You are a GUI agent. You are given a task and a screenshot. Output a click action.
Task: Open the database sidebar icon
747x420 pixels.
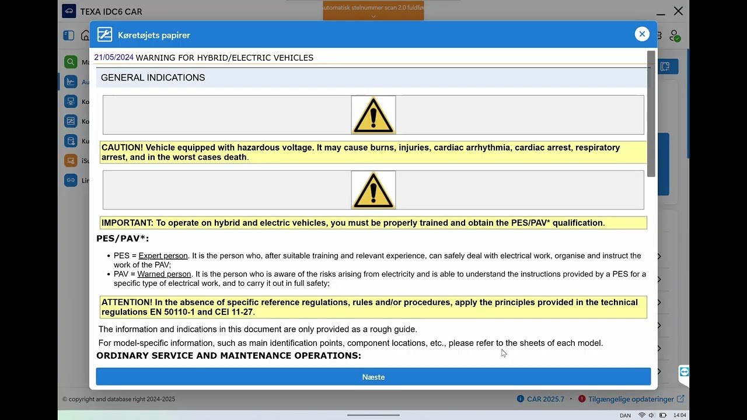(71, 141)
